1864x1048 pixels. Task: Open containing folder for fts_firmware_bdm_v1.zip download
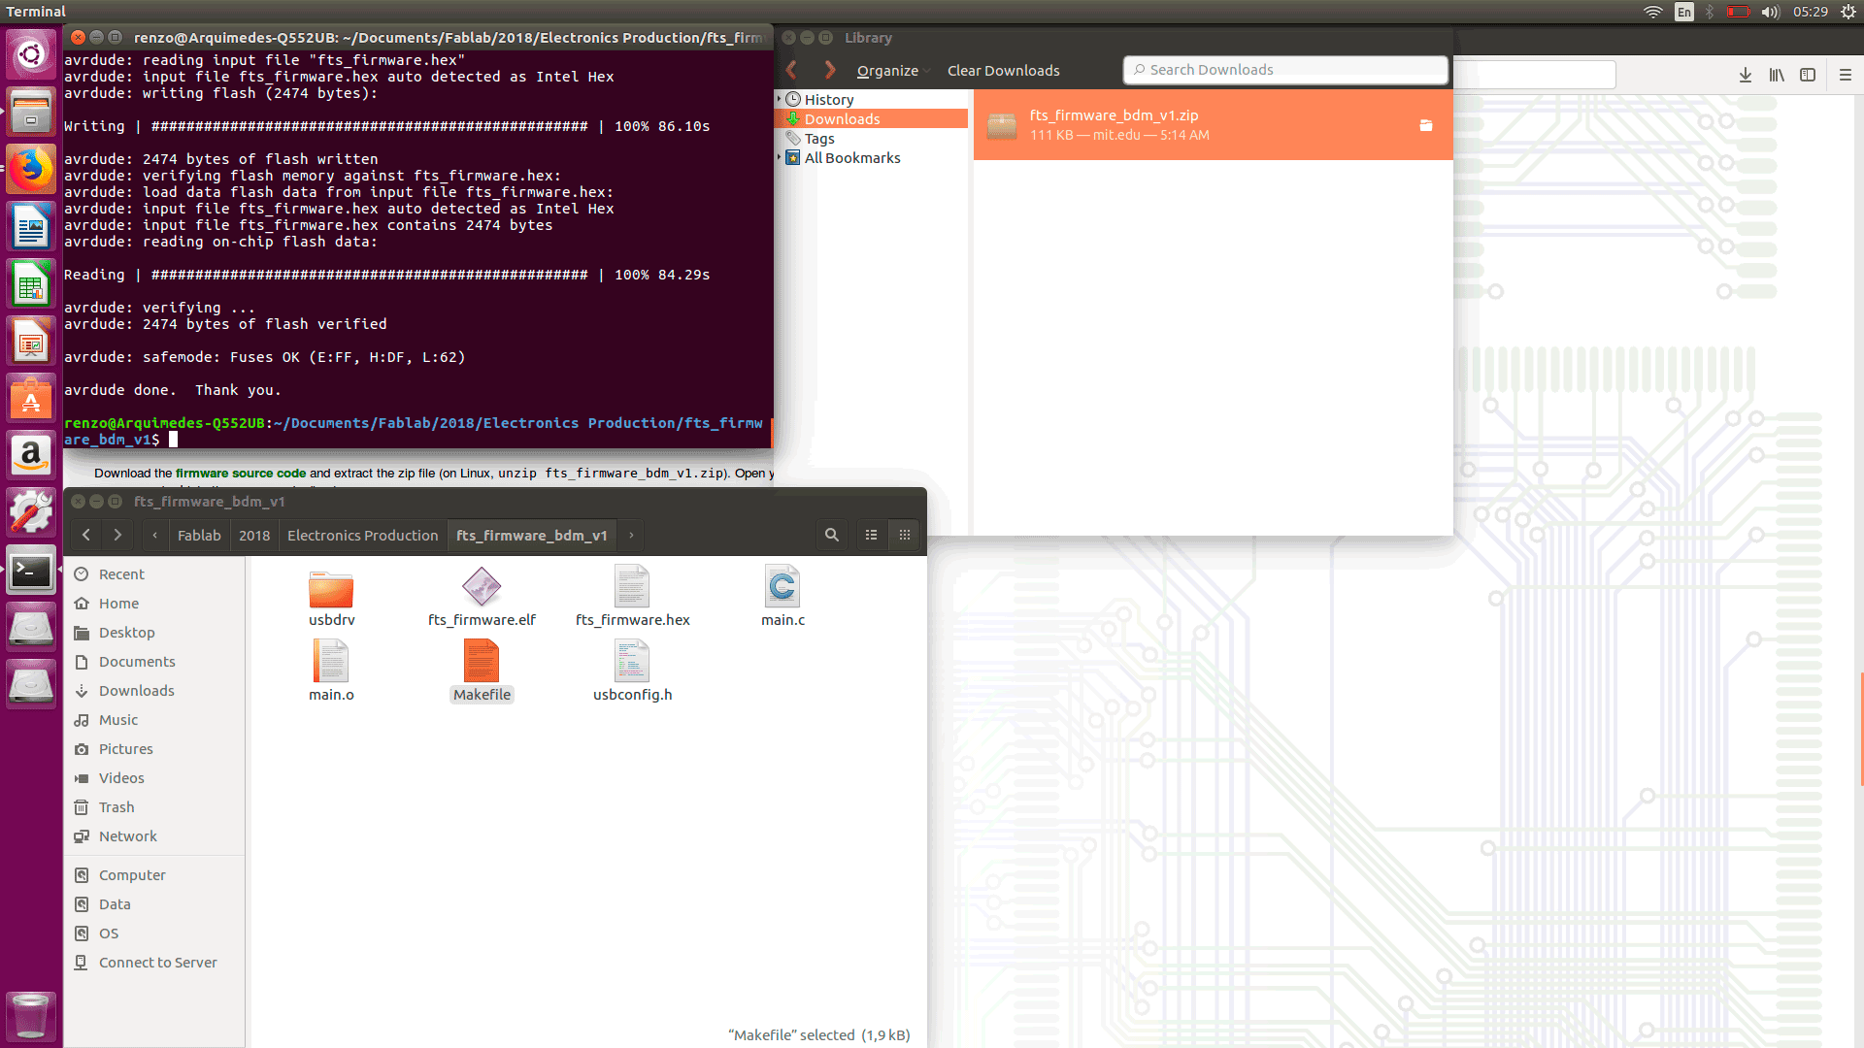click(1425, 125)
